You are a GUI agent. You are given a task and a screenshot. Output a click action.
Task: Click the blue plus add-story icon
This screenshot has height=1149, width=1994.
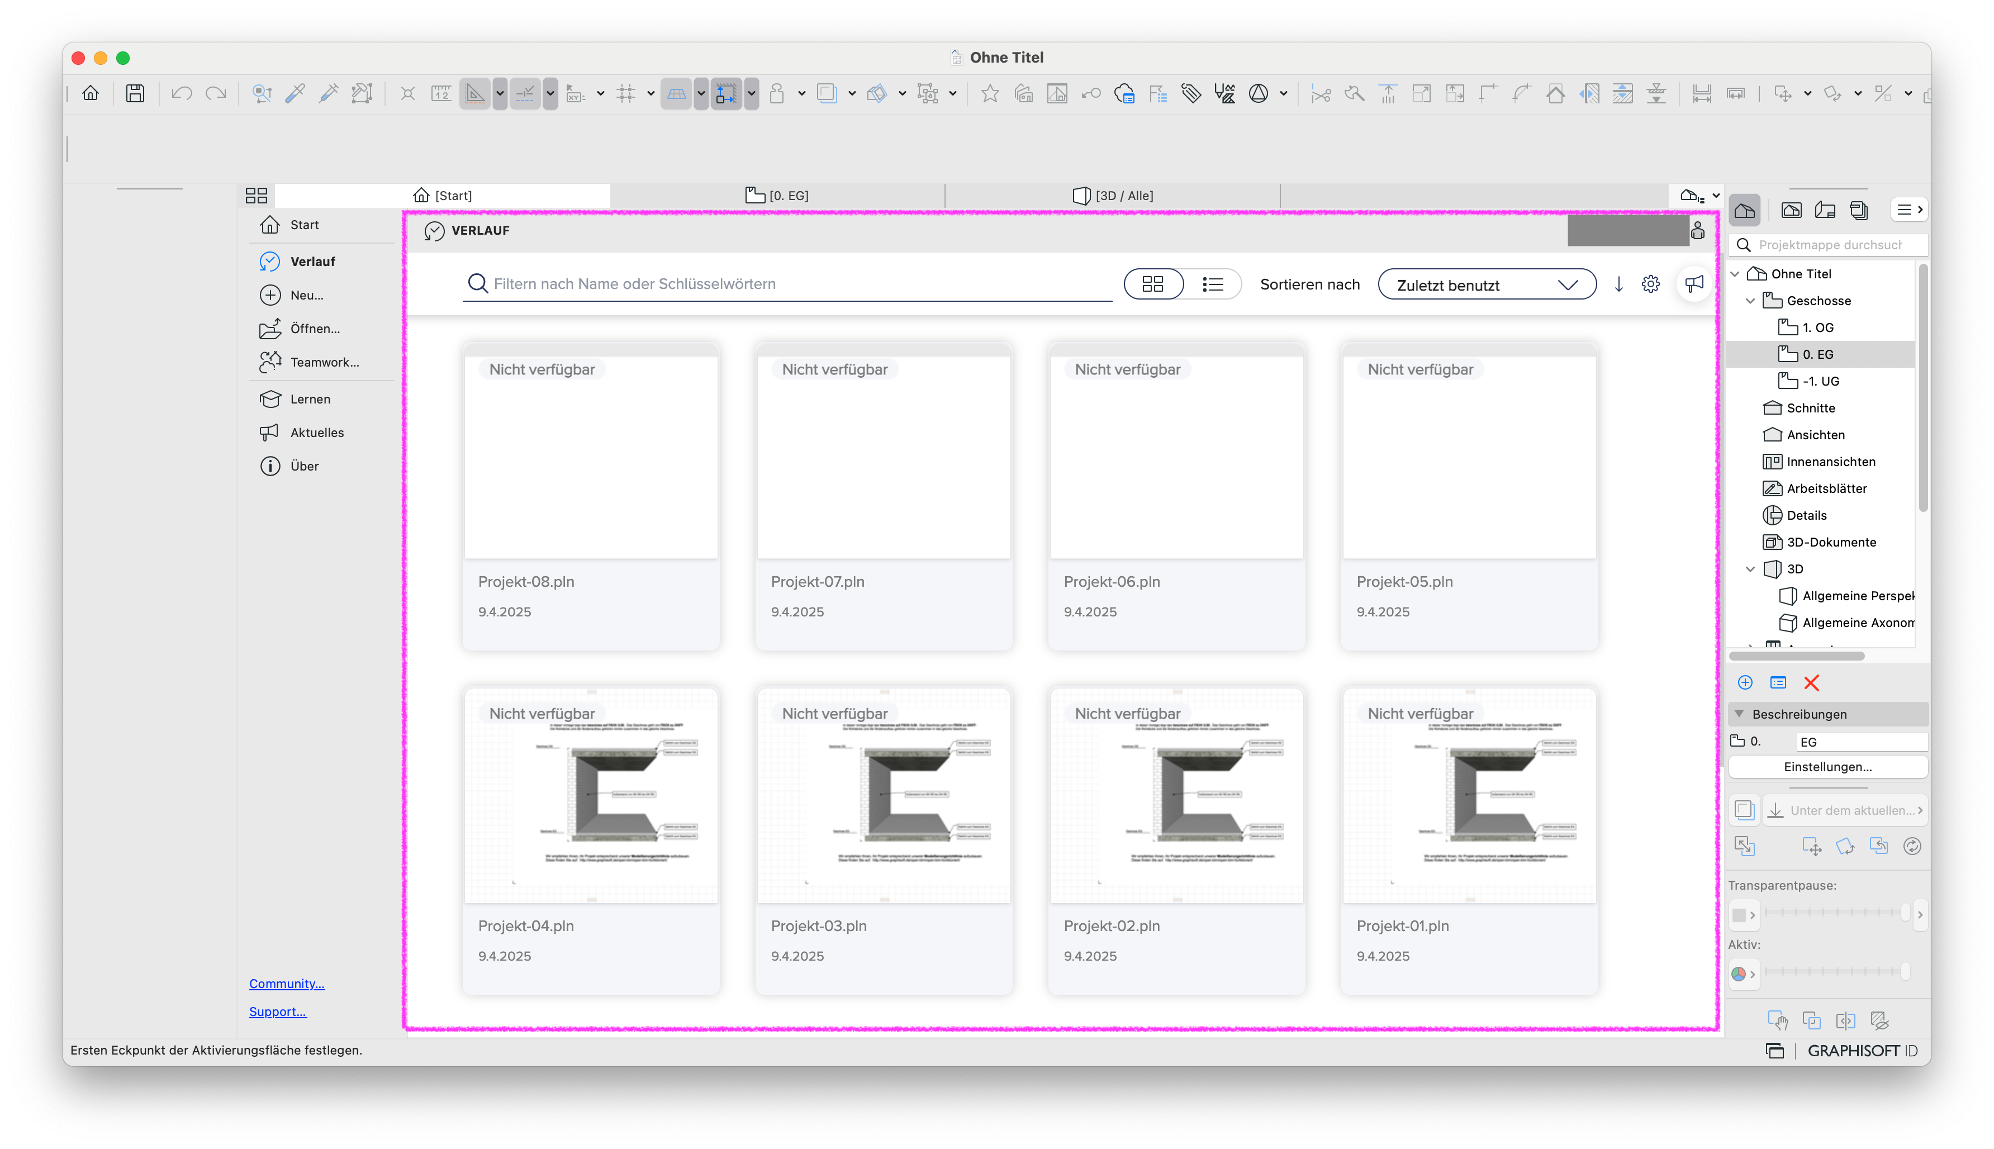[1745, 682]
